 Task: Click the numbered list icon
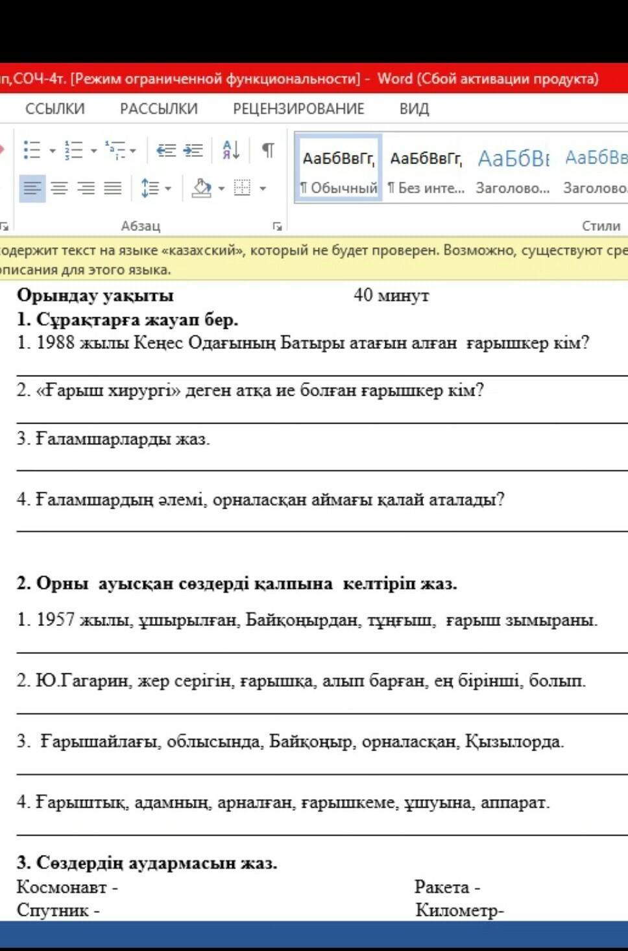click(x=73, y=150)
